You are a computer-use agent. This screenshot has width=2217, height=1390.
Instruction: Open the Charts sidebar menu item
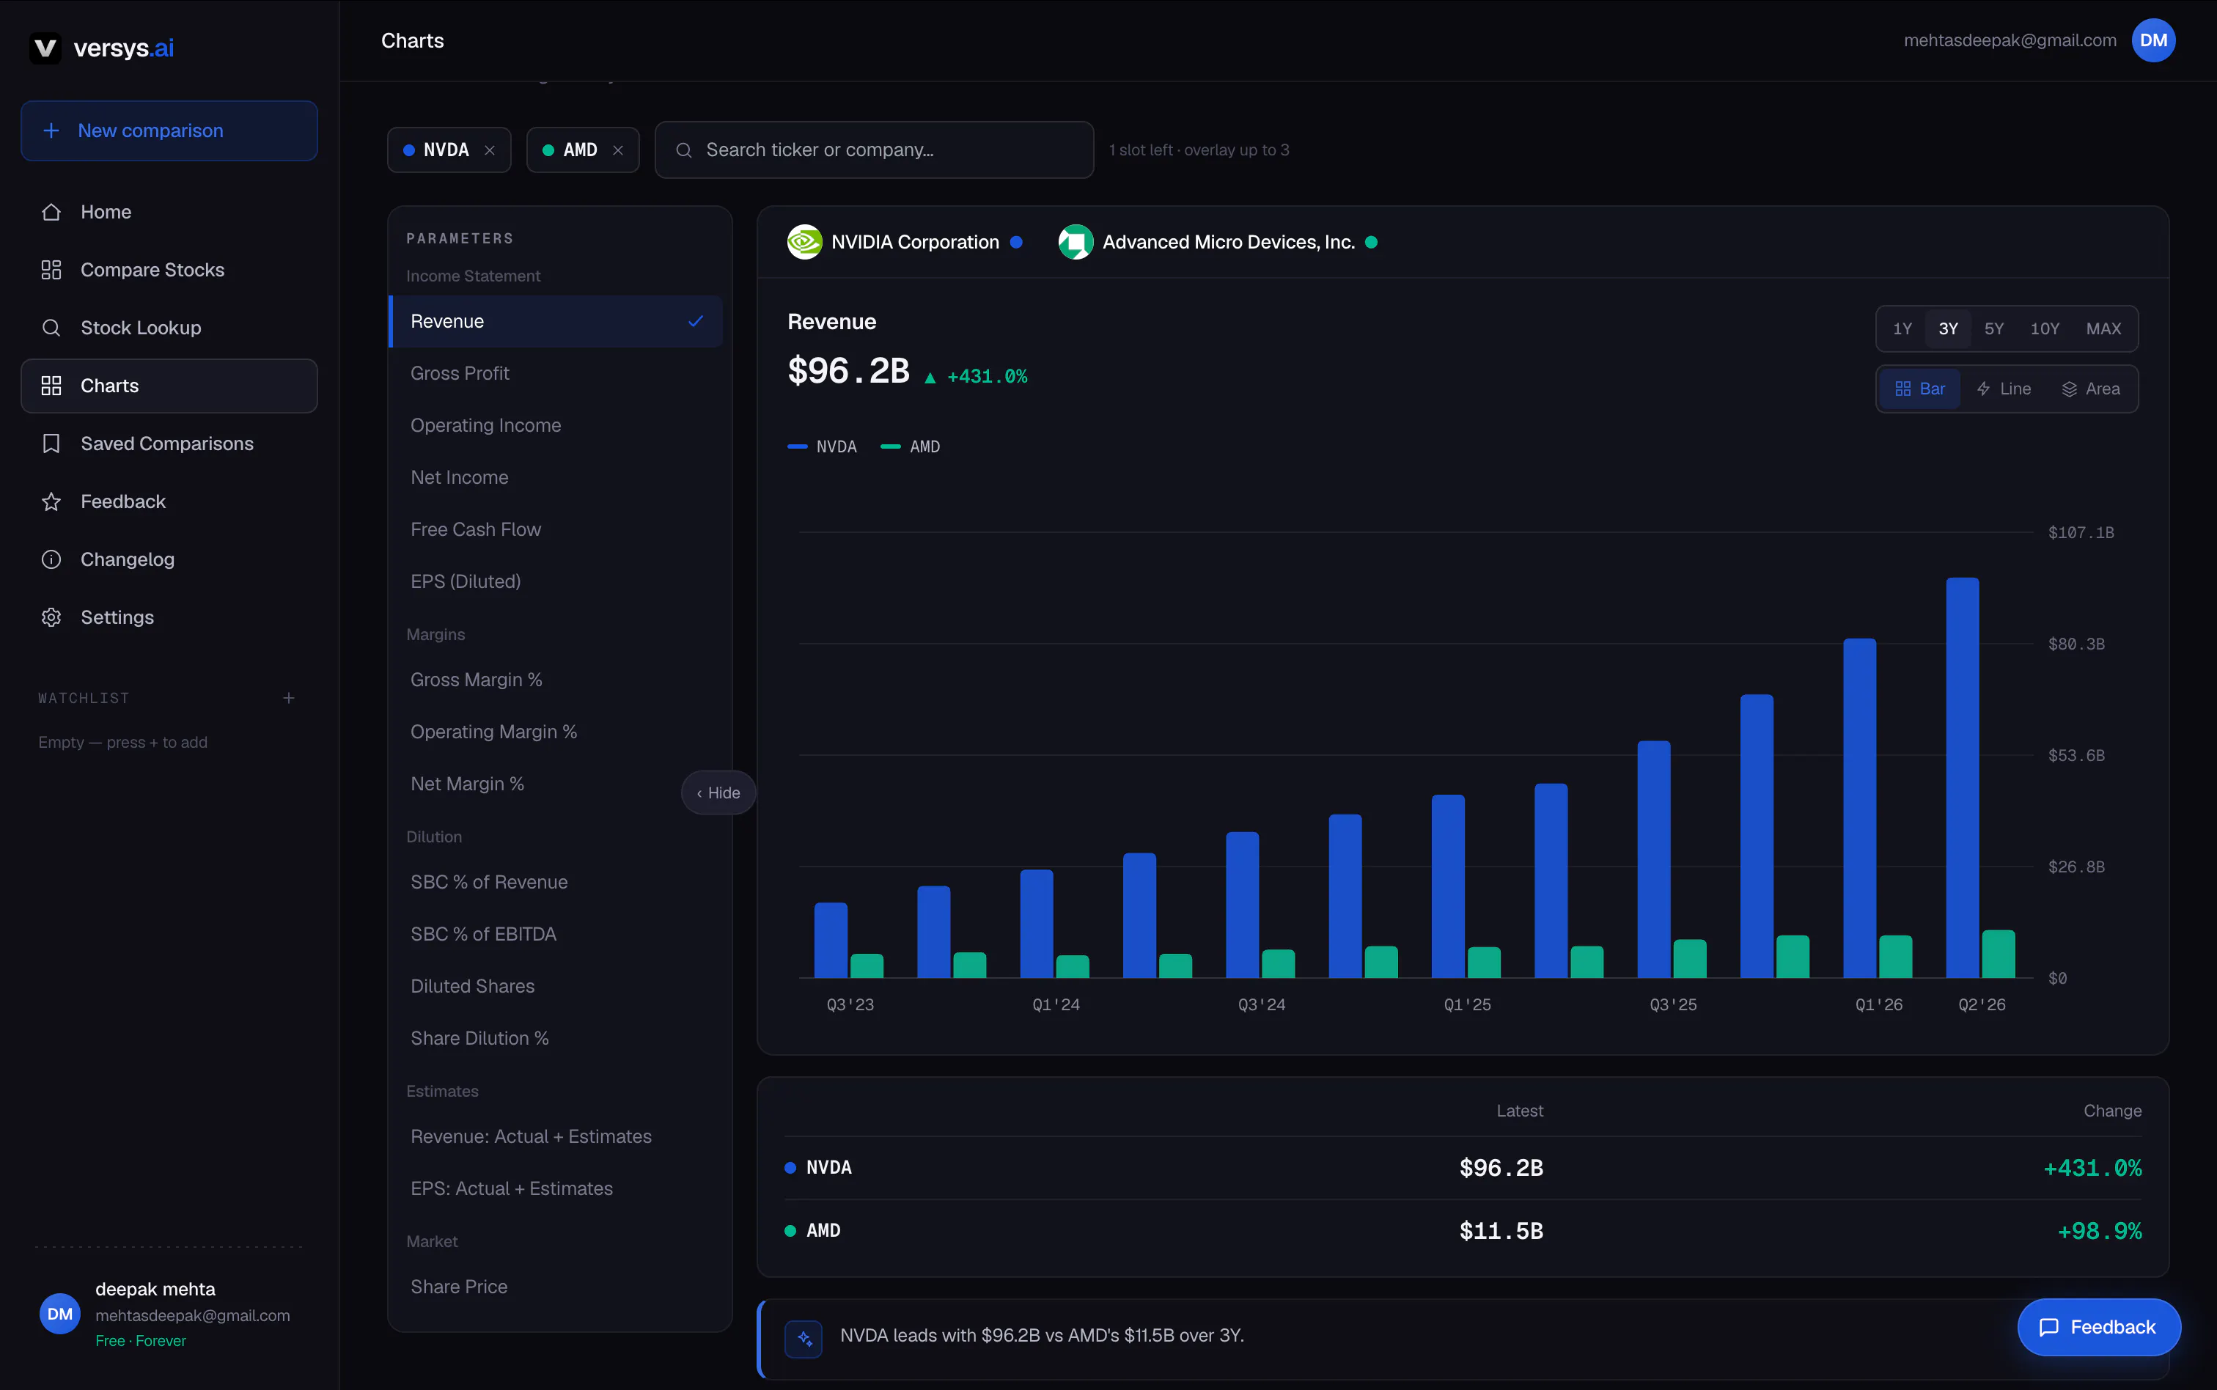coord(169,386)
